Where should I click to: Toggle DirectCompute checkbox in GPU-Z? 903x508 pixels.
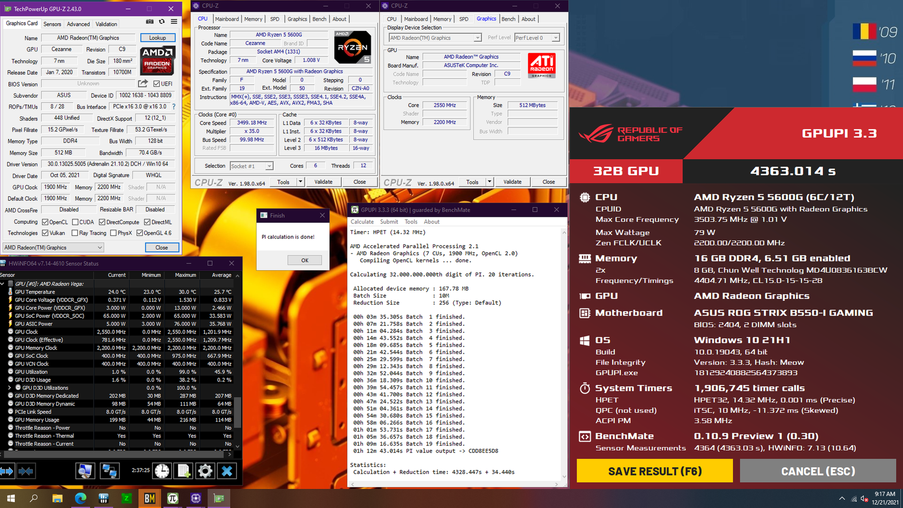(102, 222)
